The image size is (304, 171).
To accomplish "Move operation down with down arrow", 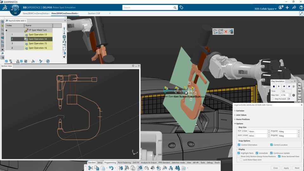I will [64, 33].
